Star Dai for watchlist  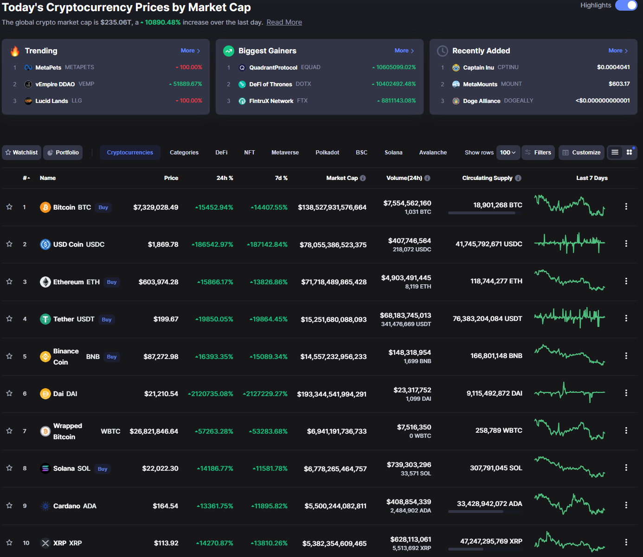(x=9, y=393)
